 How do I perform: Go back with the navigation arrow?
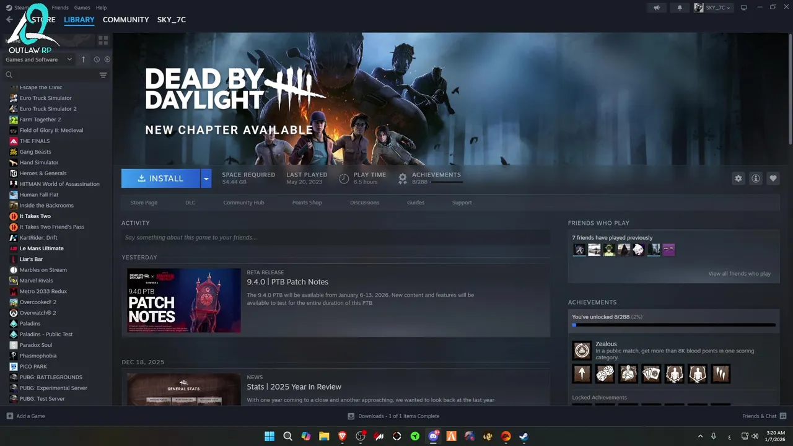click(x=9, y=20)
